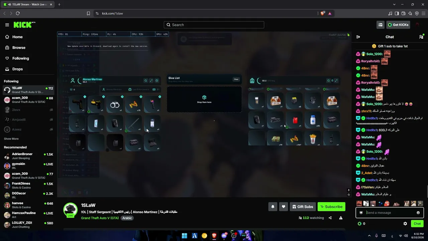Image resolution: width=428 pixels, height=241 pixels.
Task: Open followed channel azam_309 with 68 viewers
Action: pos(28,100)
